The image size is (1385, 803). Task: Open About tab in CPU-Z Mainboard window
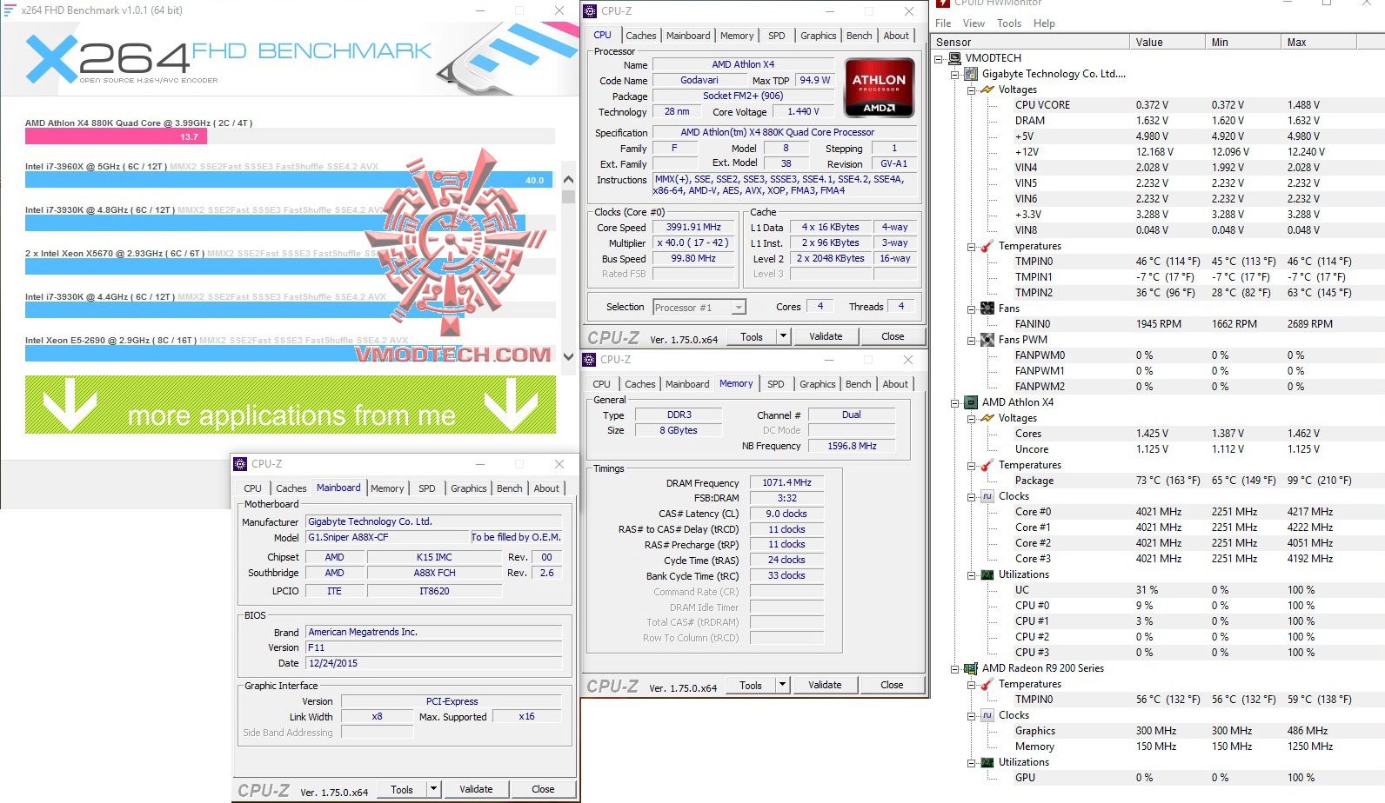click(x=546, y=488)
